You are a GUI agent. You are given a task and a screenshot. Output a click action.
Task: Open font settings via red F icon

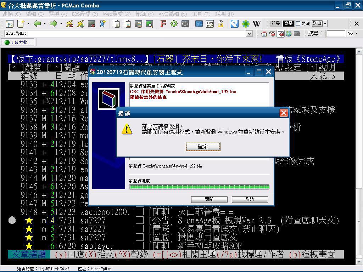(163, 24)
